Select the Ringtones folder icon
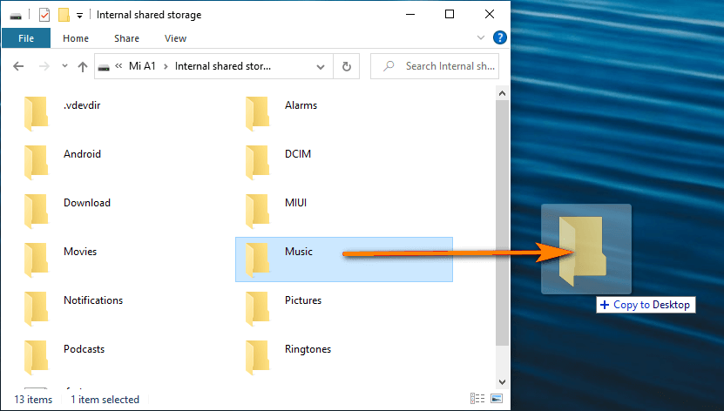724x411 pixels. [257, 358]
